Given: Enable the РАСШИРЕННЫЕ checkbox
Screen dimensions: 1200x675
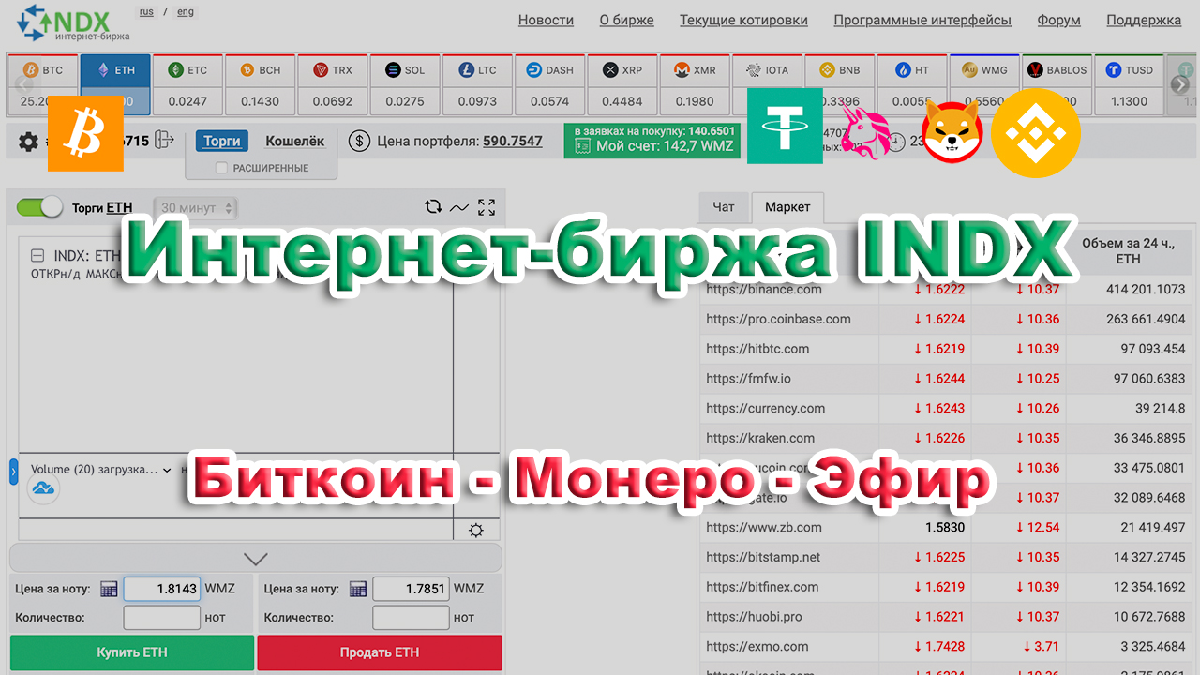Looking at the screenshot, I should pyautogui.click(x=222, y=168).
